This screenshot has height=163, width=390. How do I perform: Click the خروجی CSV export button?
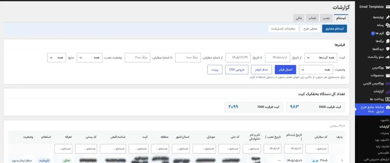(237, 70)
